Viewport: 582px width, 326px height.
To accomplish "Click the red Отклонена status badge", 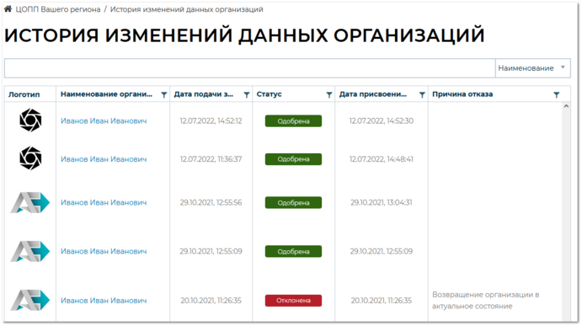I will point(293,301).
